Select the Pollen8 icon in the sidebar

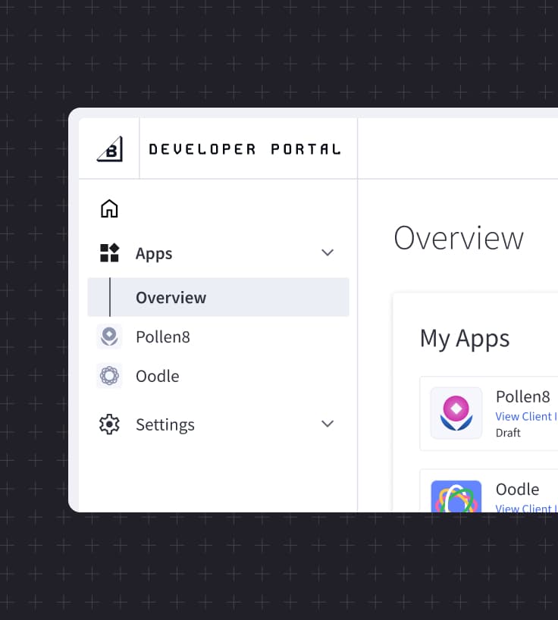[110, 337]
